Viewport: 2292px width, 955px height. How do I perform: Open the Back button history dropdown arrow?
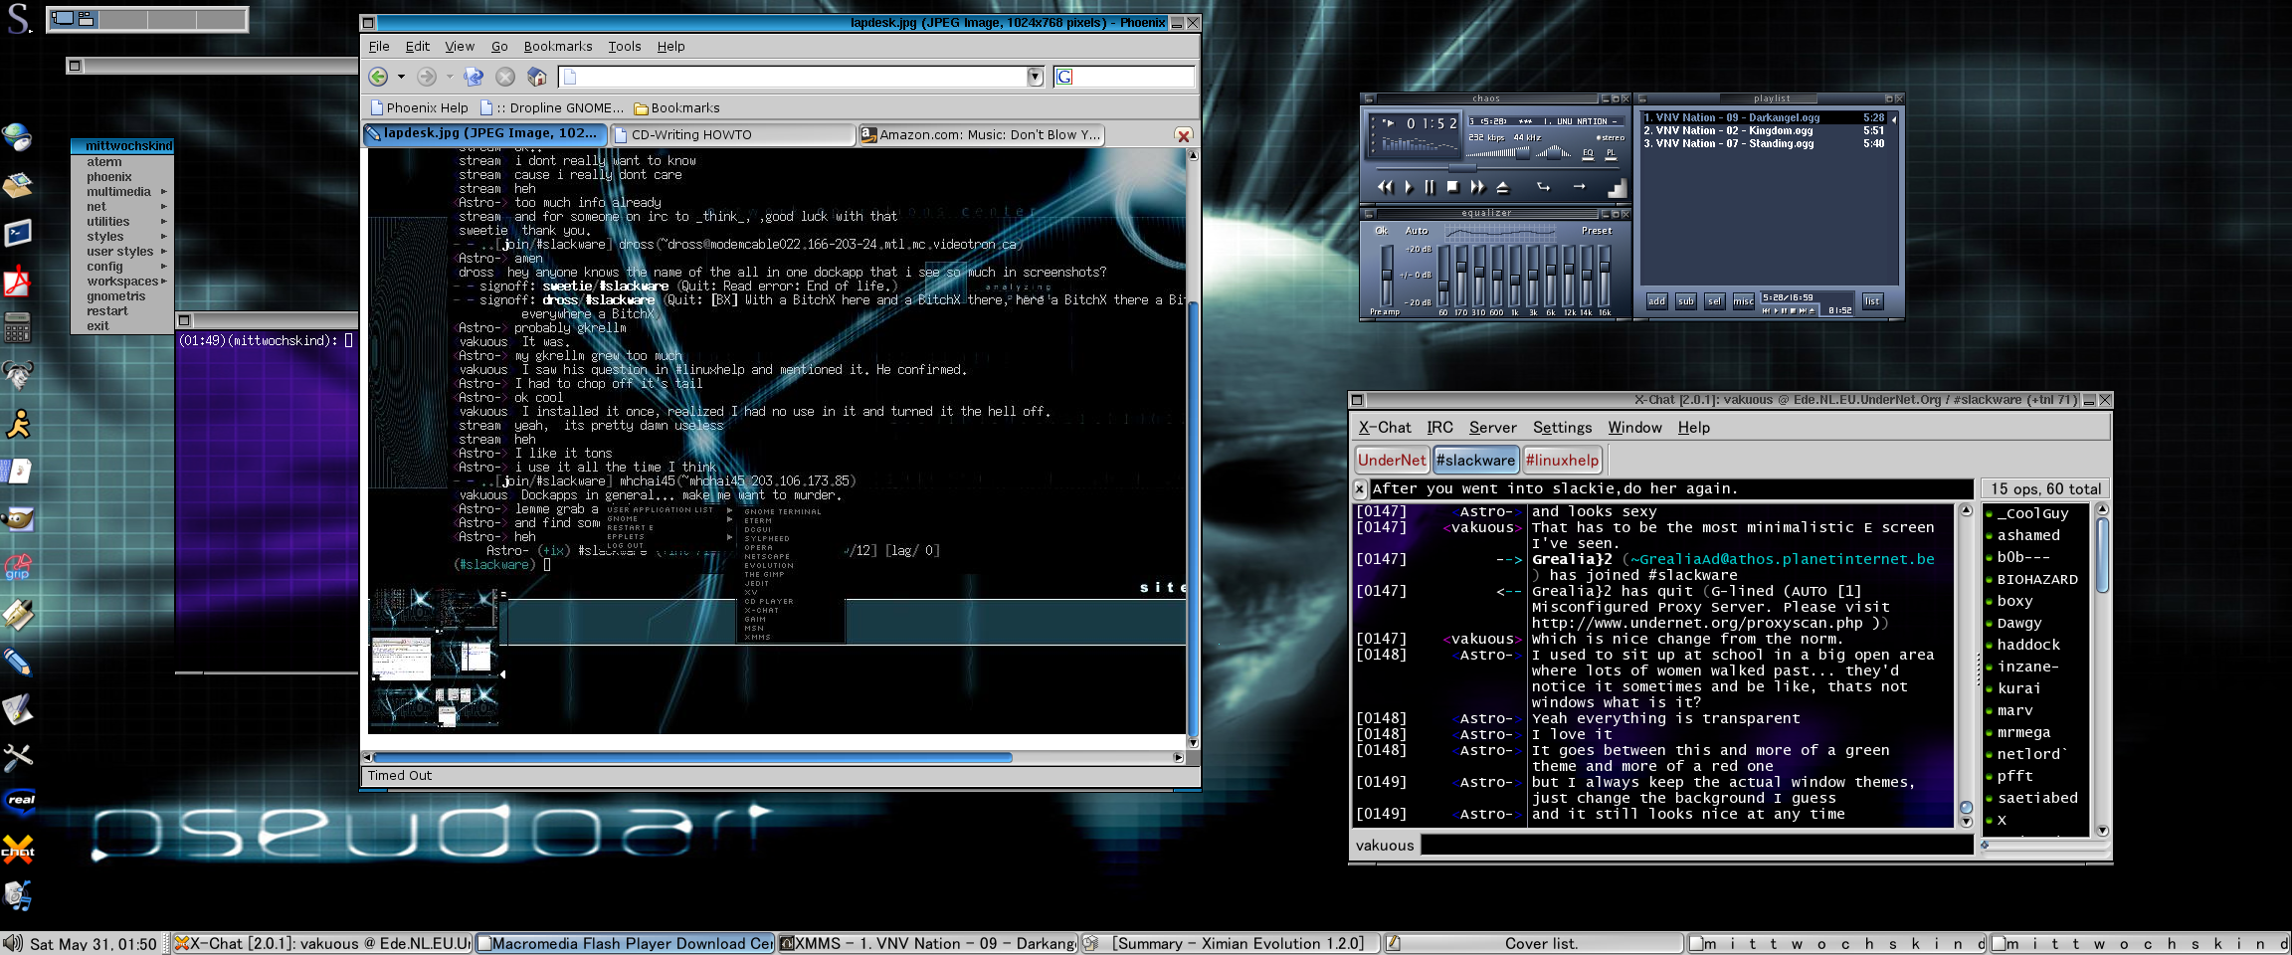(401, 77)
